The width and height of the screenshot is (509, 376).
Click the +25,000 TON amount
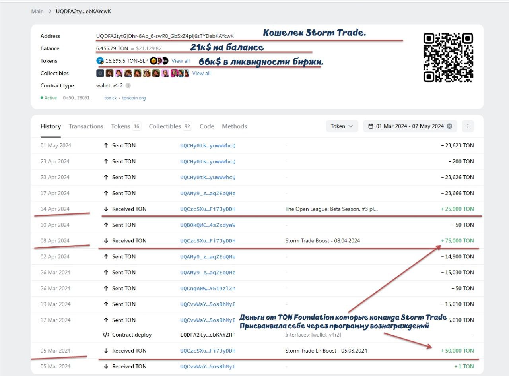pyautogui.click(x=457, y=209)
